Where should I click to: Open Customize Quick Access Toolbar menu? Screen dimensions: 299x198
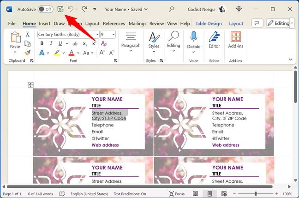point(95,9)
